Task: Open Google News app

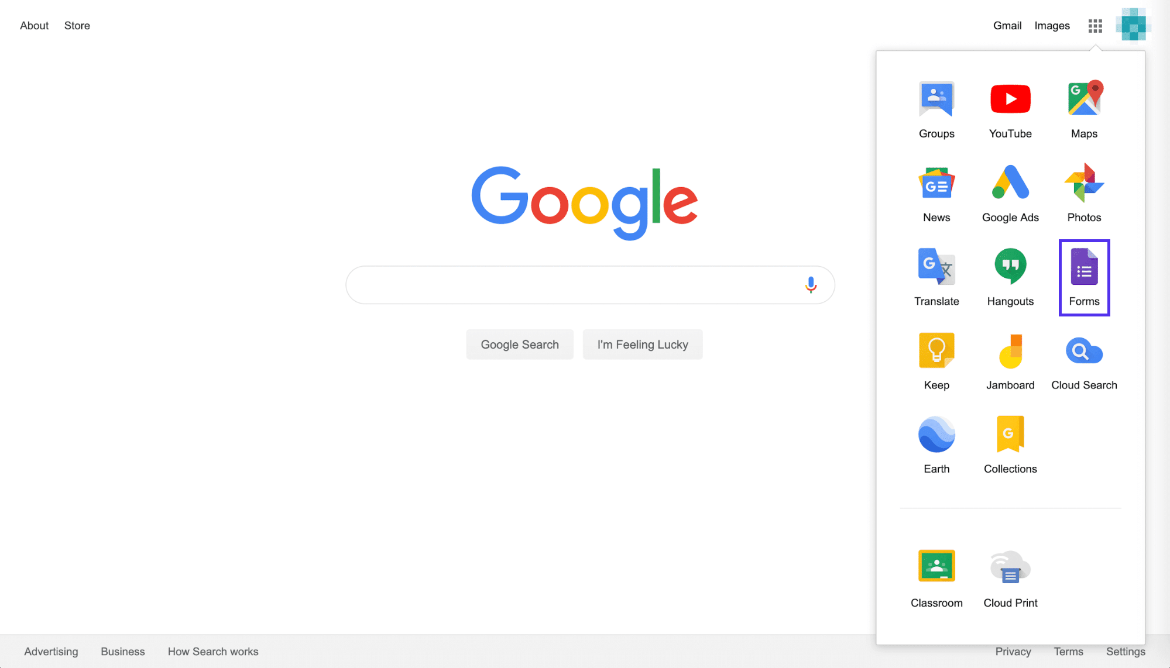Action: 936,192
